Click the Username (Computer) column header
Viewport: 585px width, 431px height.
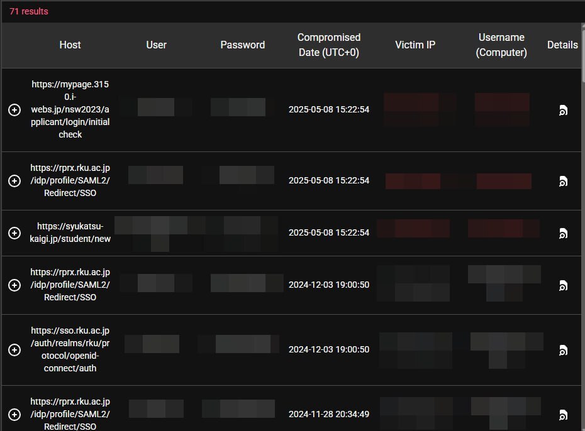(501, 45)
